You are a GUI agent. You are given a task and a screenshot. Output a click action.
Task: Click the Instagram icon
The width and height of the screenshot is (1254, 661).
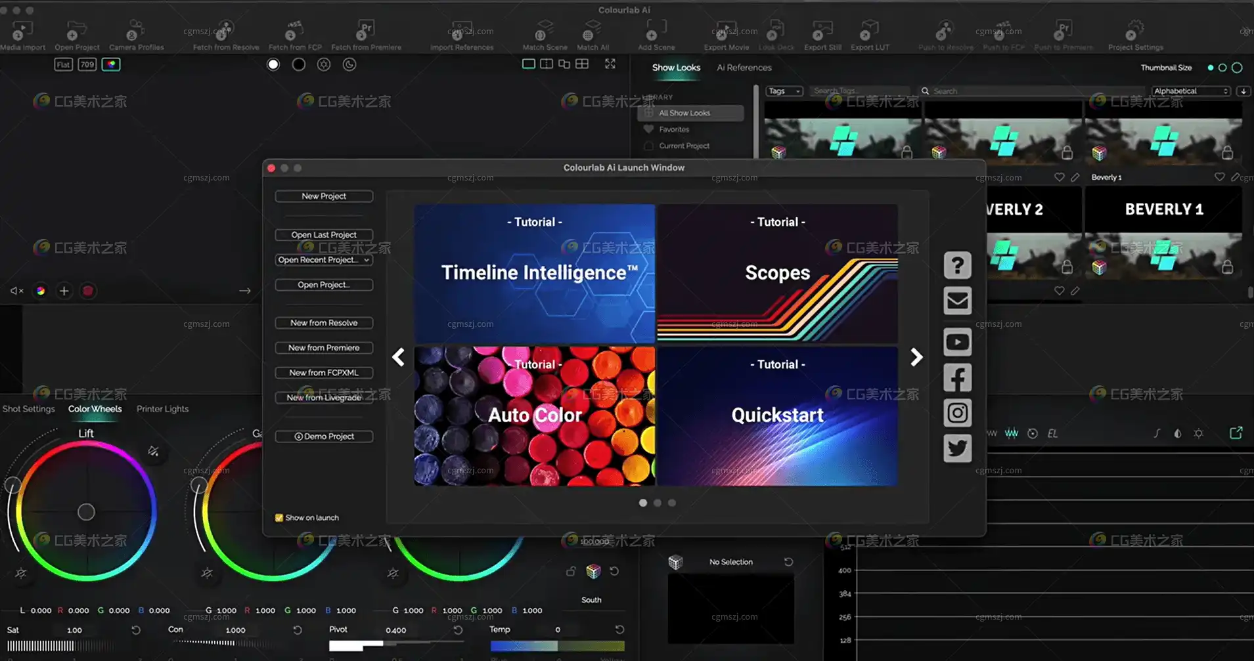[957, 413]
